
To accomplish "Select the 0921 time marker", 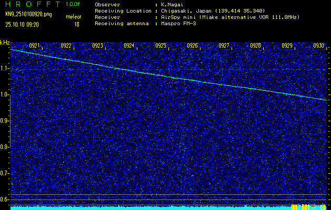I will point(35,46).
